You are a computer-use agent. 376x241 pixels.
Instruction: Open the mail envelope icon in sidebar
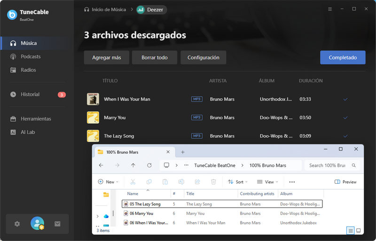point(57,224)
